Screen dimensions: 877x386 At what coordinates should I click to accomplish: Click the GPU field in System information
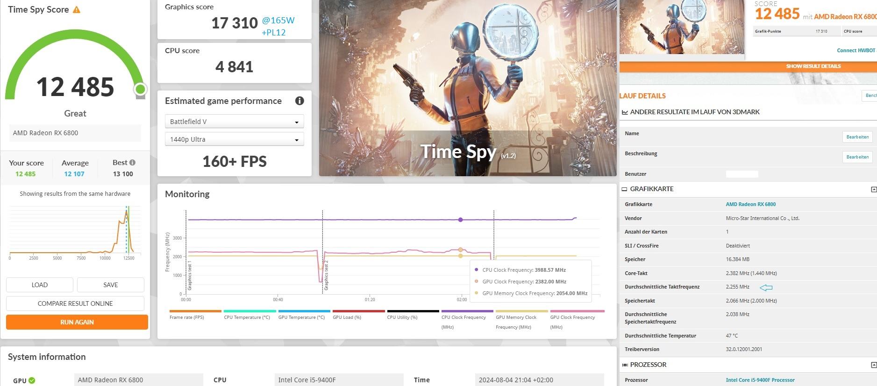(x=139, y=380)
